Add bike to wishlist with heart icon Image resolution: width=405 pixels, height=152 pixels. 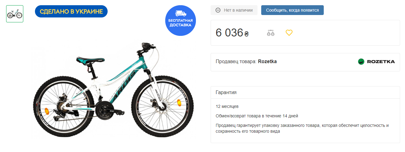289,33
